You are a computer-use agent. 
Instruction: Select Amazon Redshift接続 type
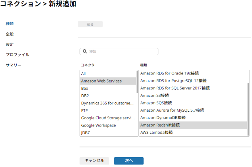(193, 125)
